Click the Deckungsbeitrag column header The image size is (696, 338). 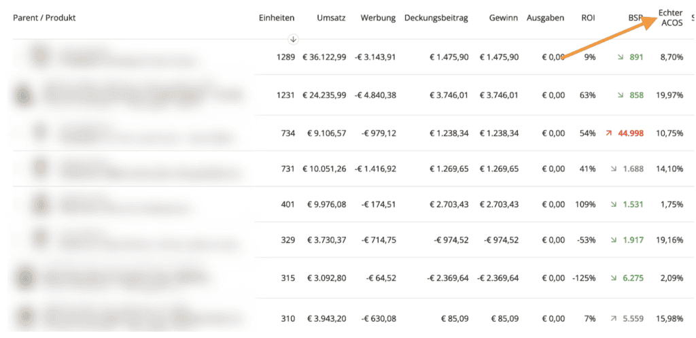point(436,18)
